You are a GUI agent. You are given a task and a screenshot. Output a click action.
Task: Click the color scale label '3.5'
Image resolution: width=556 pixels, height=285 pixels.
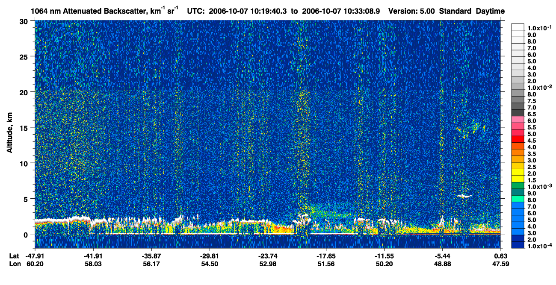532,153
